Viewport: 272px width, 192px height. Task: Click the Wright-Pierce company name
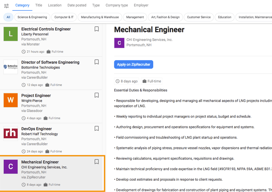pyautogui.click(x=32, y=101)
